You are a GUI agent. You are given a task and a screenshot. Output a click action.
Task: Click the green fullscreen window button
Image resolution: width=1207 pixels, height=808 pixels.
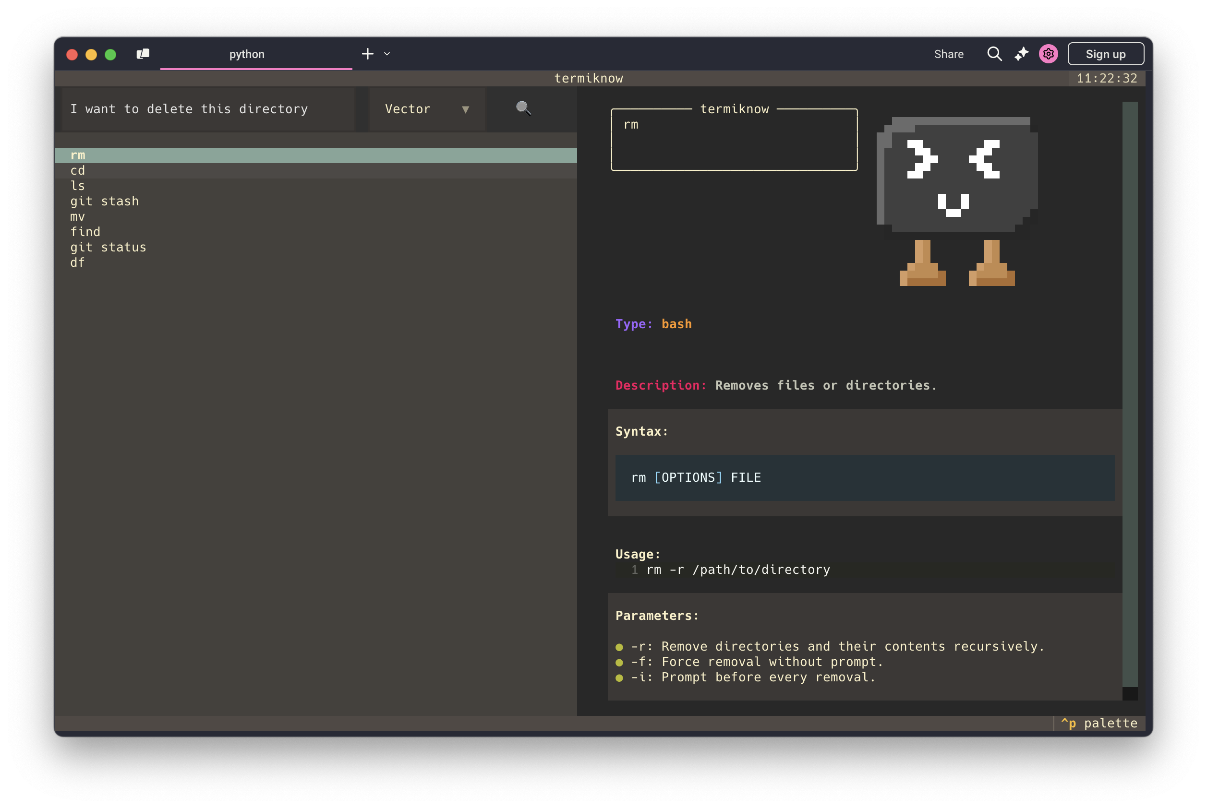coord(110,55)
